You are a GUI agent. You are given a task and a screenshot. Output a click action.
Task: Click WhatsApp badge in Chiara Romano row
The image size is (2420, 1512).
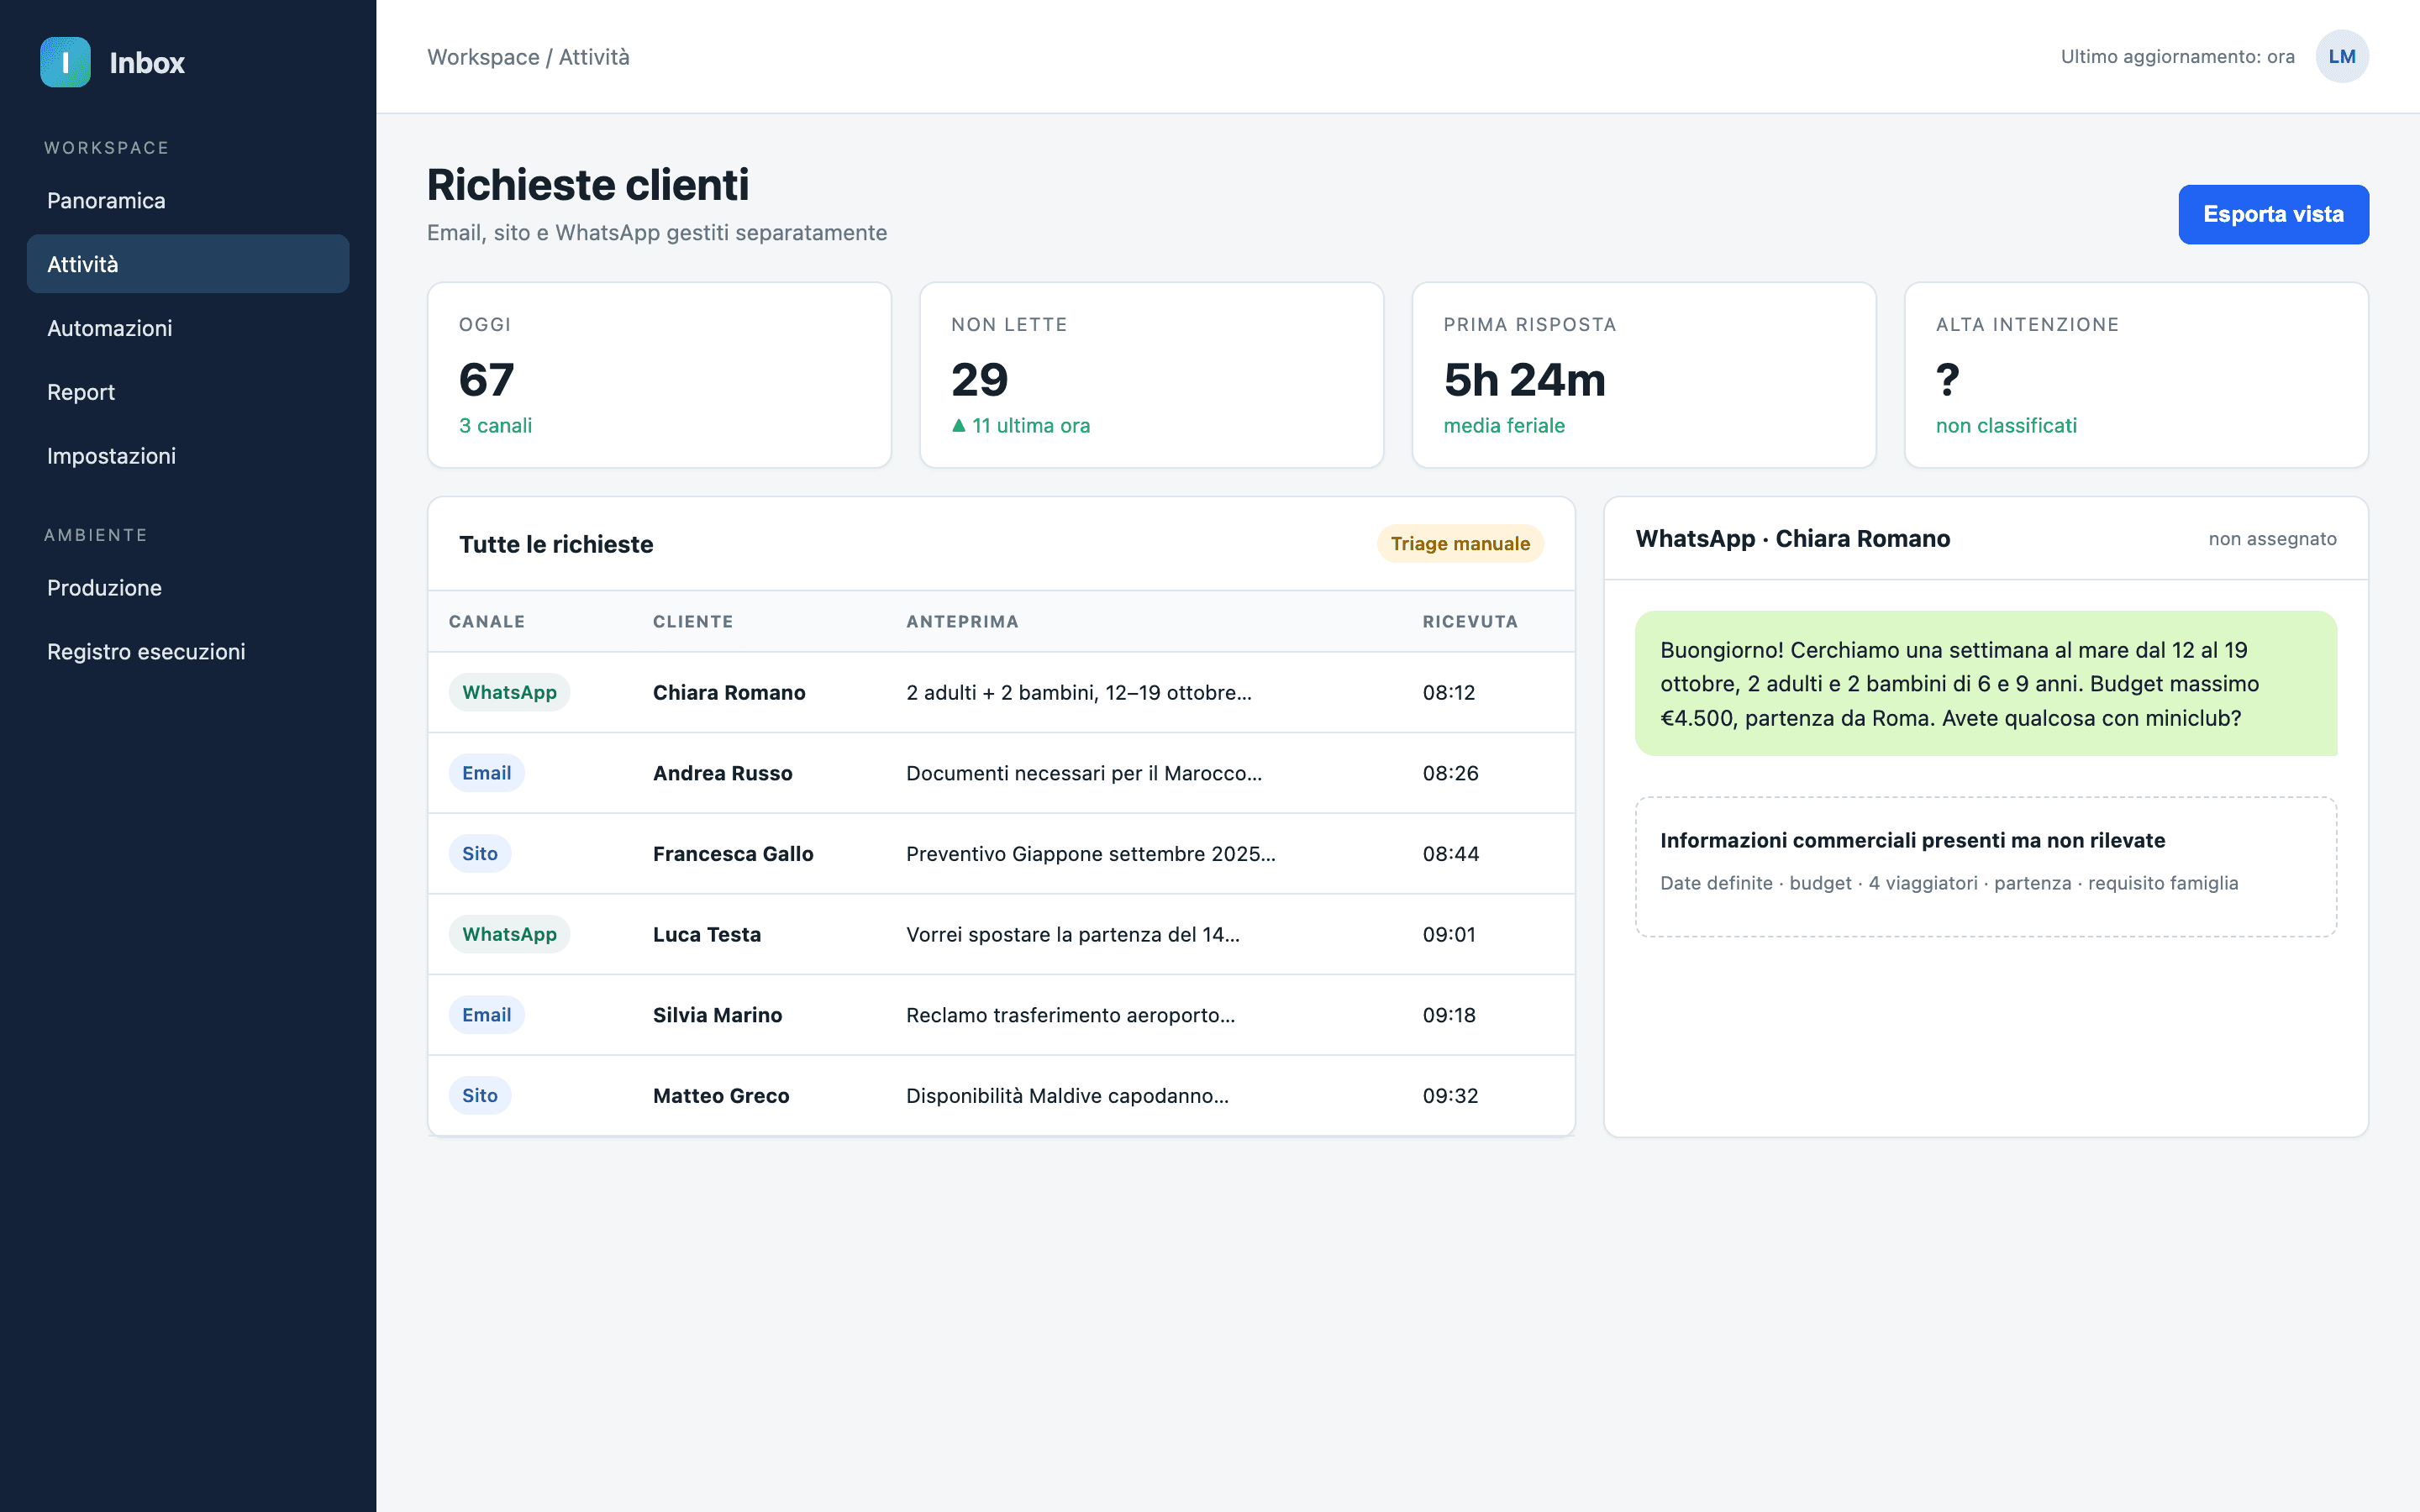point(509,692)
